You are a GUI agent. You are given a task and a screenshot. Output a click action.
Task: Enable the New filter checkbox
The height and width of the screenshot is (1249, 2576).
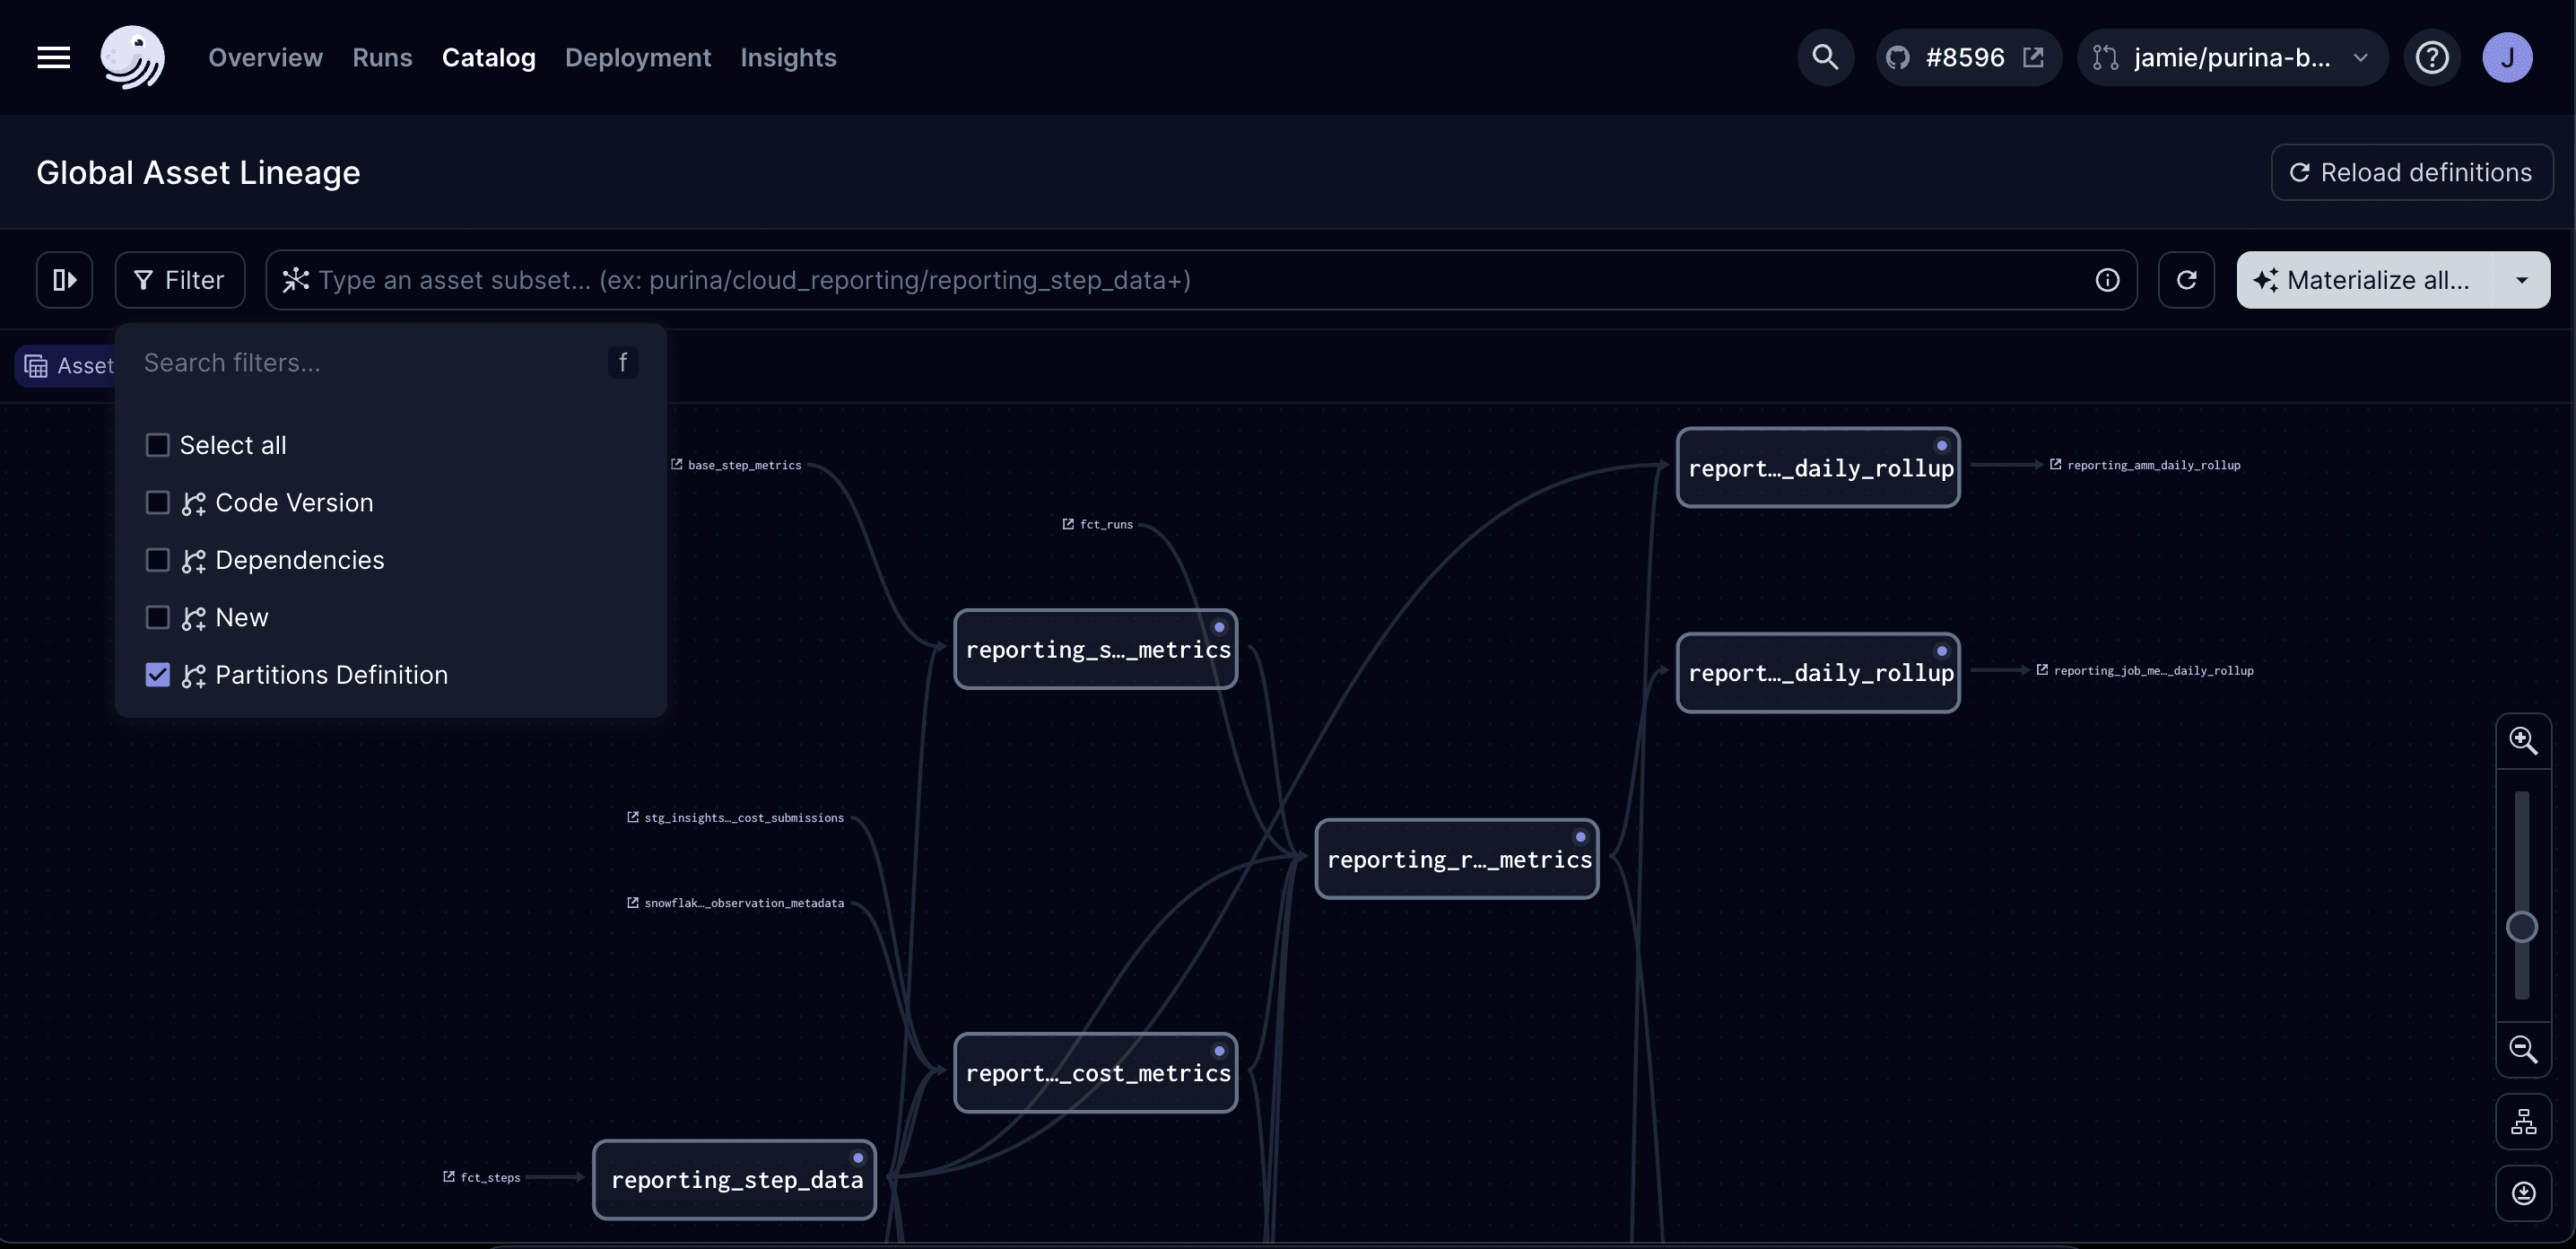tap(157, 617)
